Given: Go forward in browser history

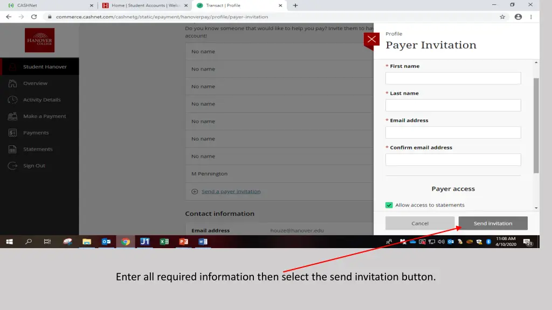Looking at the screenshot, I should [x=21, y=17].
